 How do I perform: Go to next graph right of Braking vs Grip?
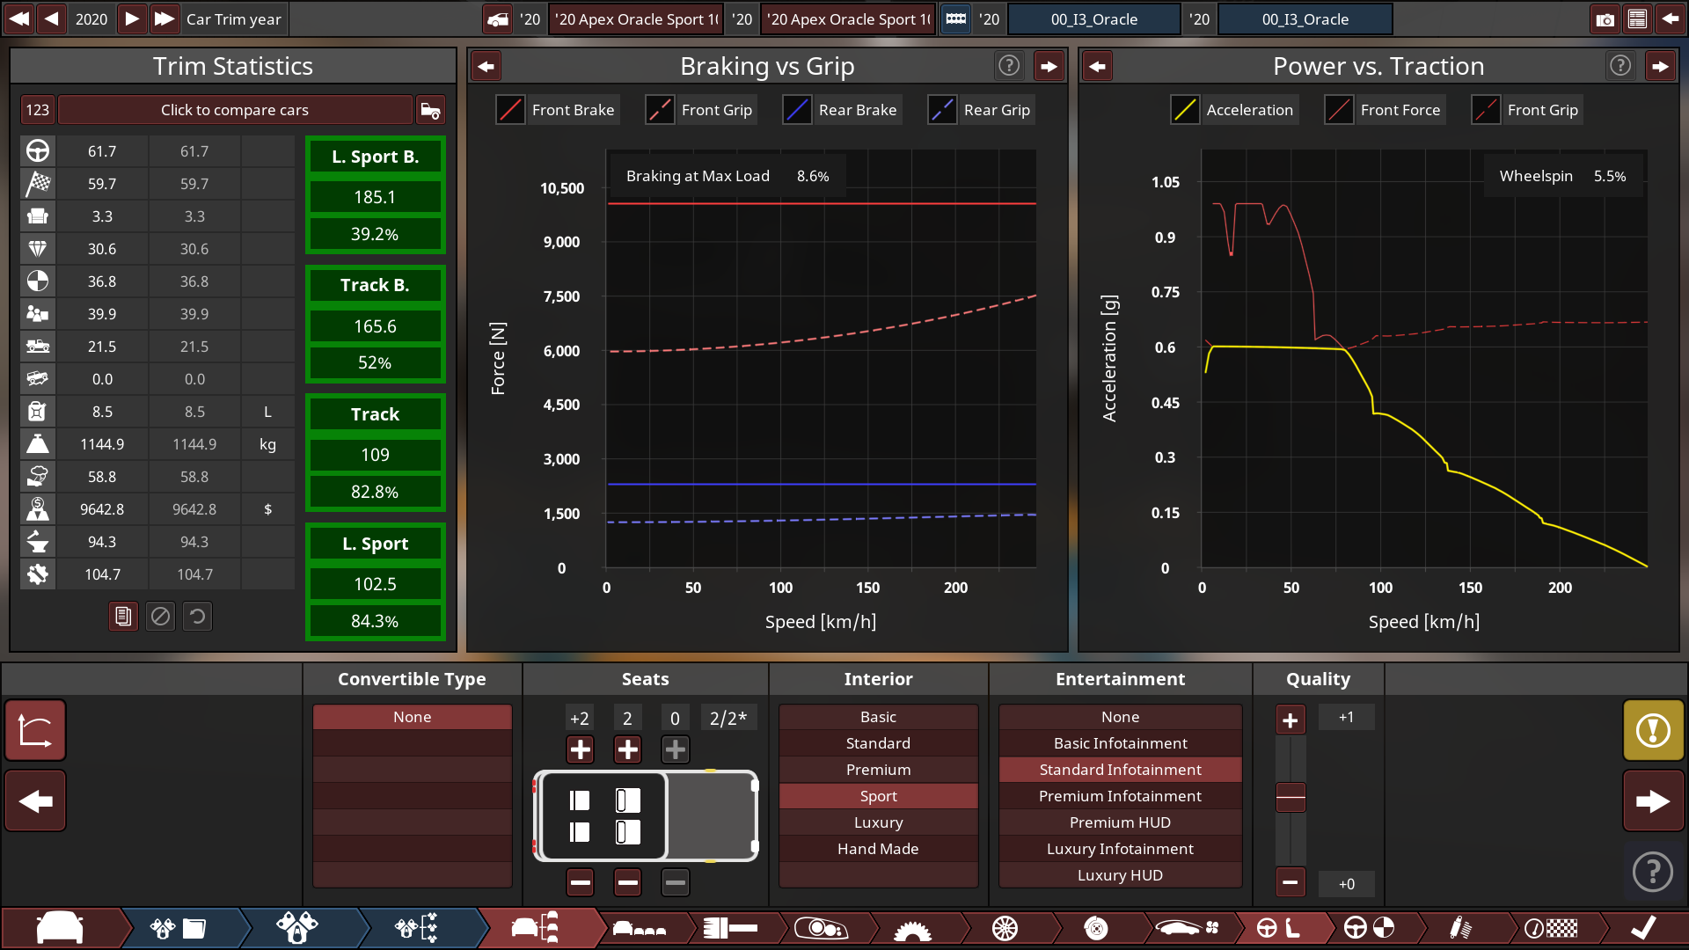pyautogui.click(x=1049, y=66)
